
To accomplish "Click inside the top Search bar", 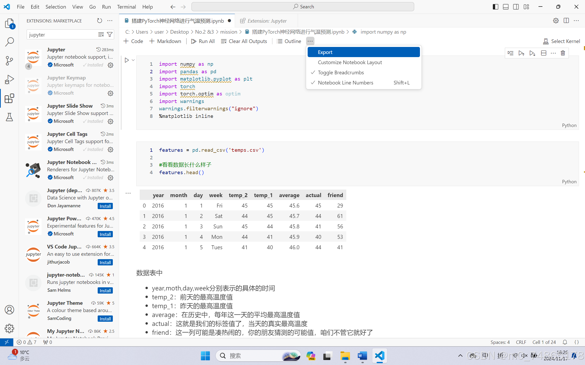I will point(303,7).
